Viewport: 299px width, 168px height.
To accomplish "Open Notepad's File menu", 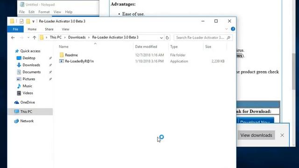I will click(x=22, y=12).
